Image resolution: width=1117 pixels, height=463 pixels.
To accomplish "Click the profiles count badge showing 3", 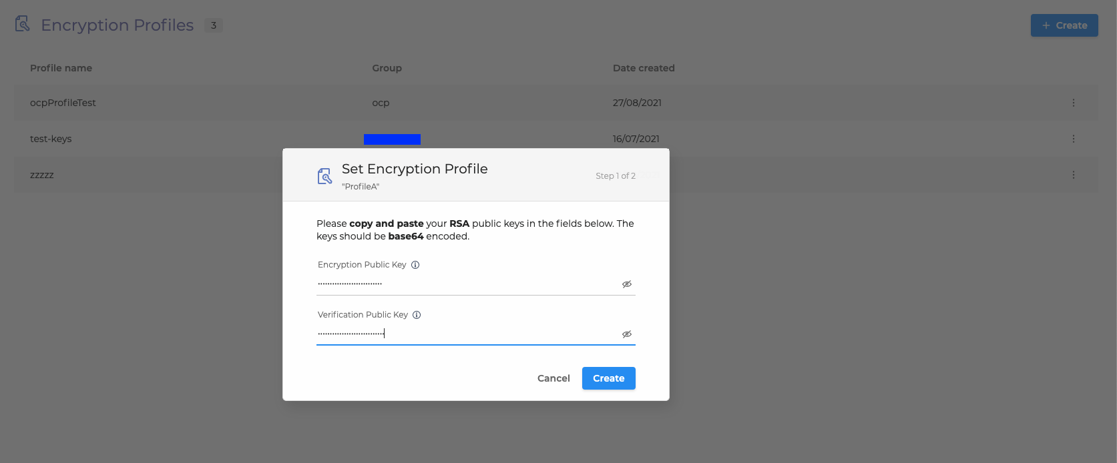I will (214, 25).
